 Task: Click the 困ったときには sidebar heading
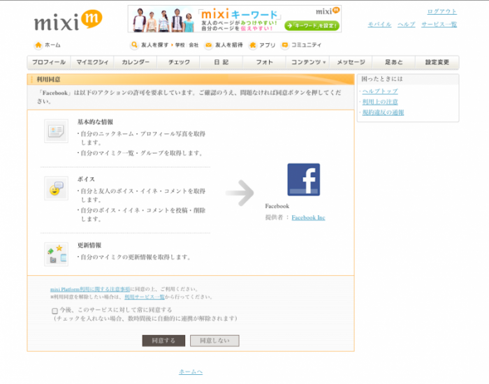tap(382, 79)
